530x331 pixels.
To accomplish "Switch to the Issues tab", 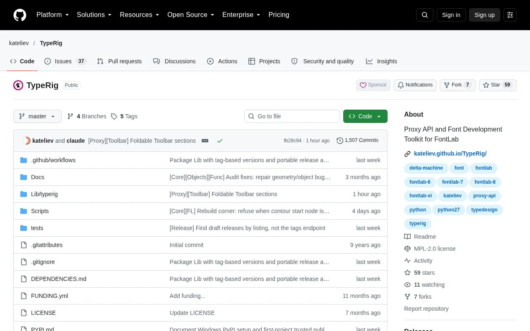I will click(65, 61).
